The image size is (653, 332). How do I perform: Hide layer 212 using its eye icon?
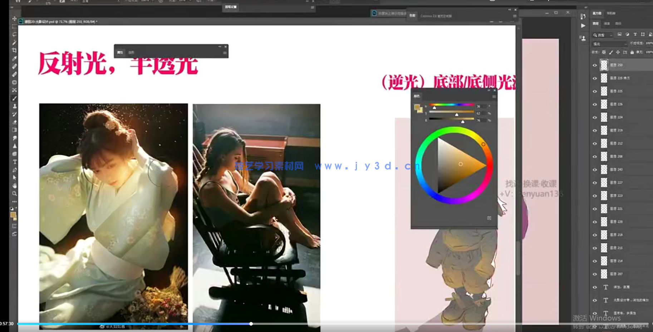[595, 144]
